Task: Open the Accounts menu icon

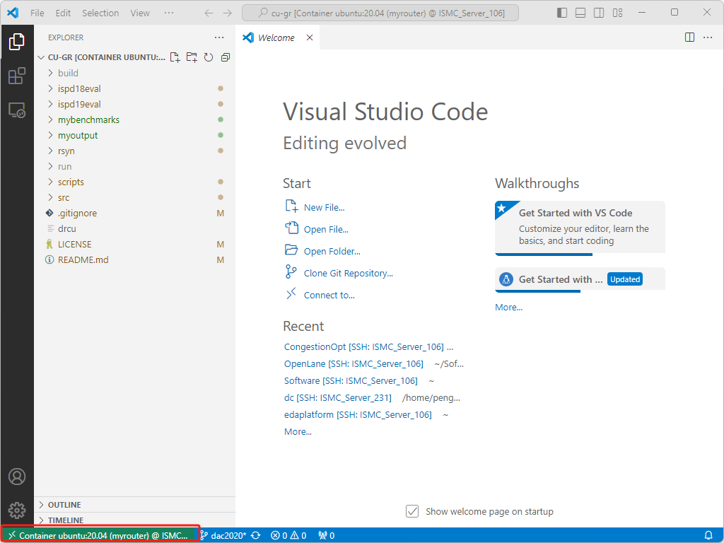Action: click(17, 477)
